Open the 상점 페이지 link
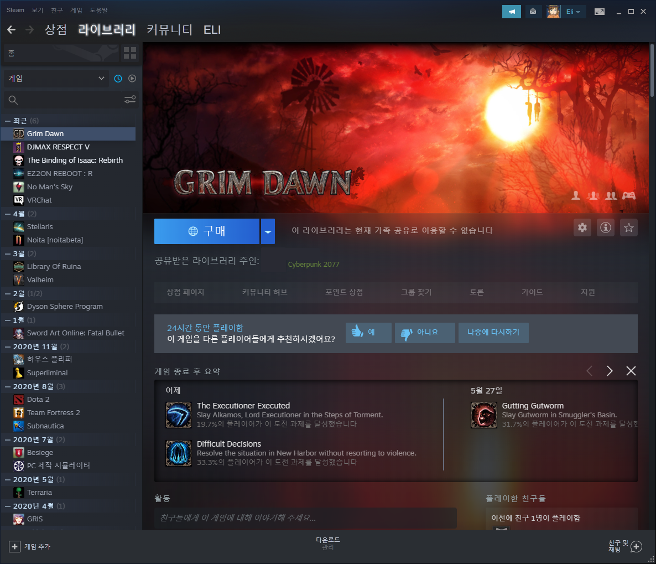This screenshot has width=656, height=564. tap(185, 292)
